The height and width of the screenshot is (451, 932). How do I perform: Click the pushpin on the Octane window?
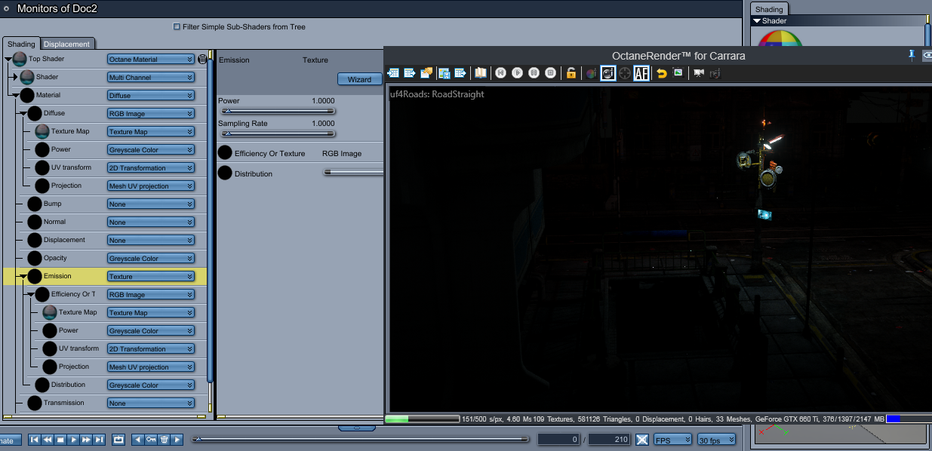tap(912, 55)
